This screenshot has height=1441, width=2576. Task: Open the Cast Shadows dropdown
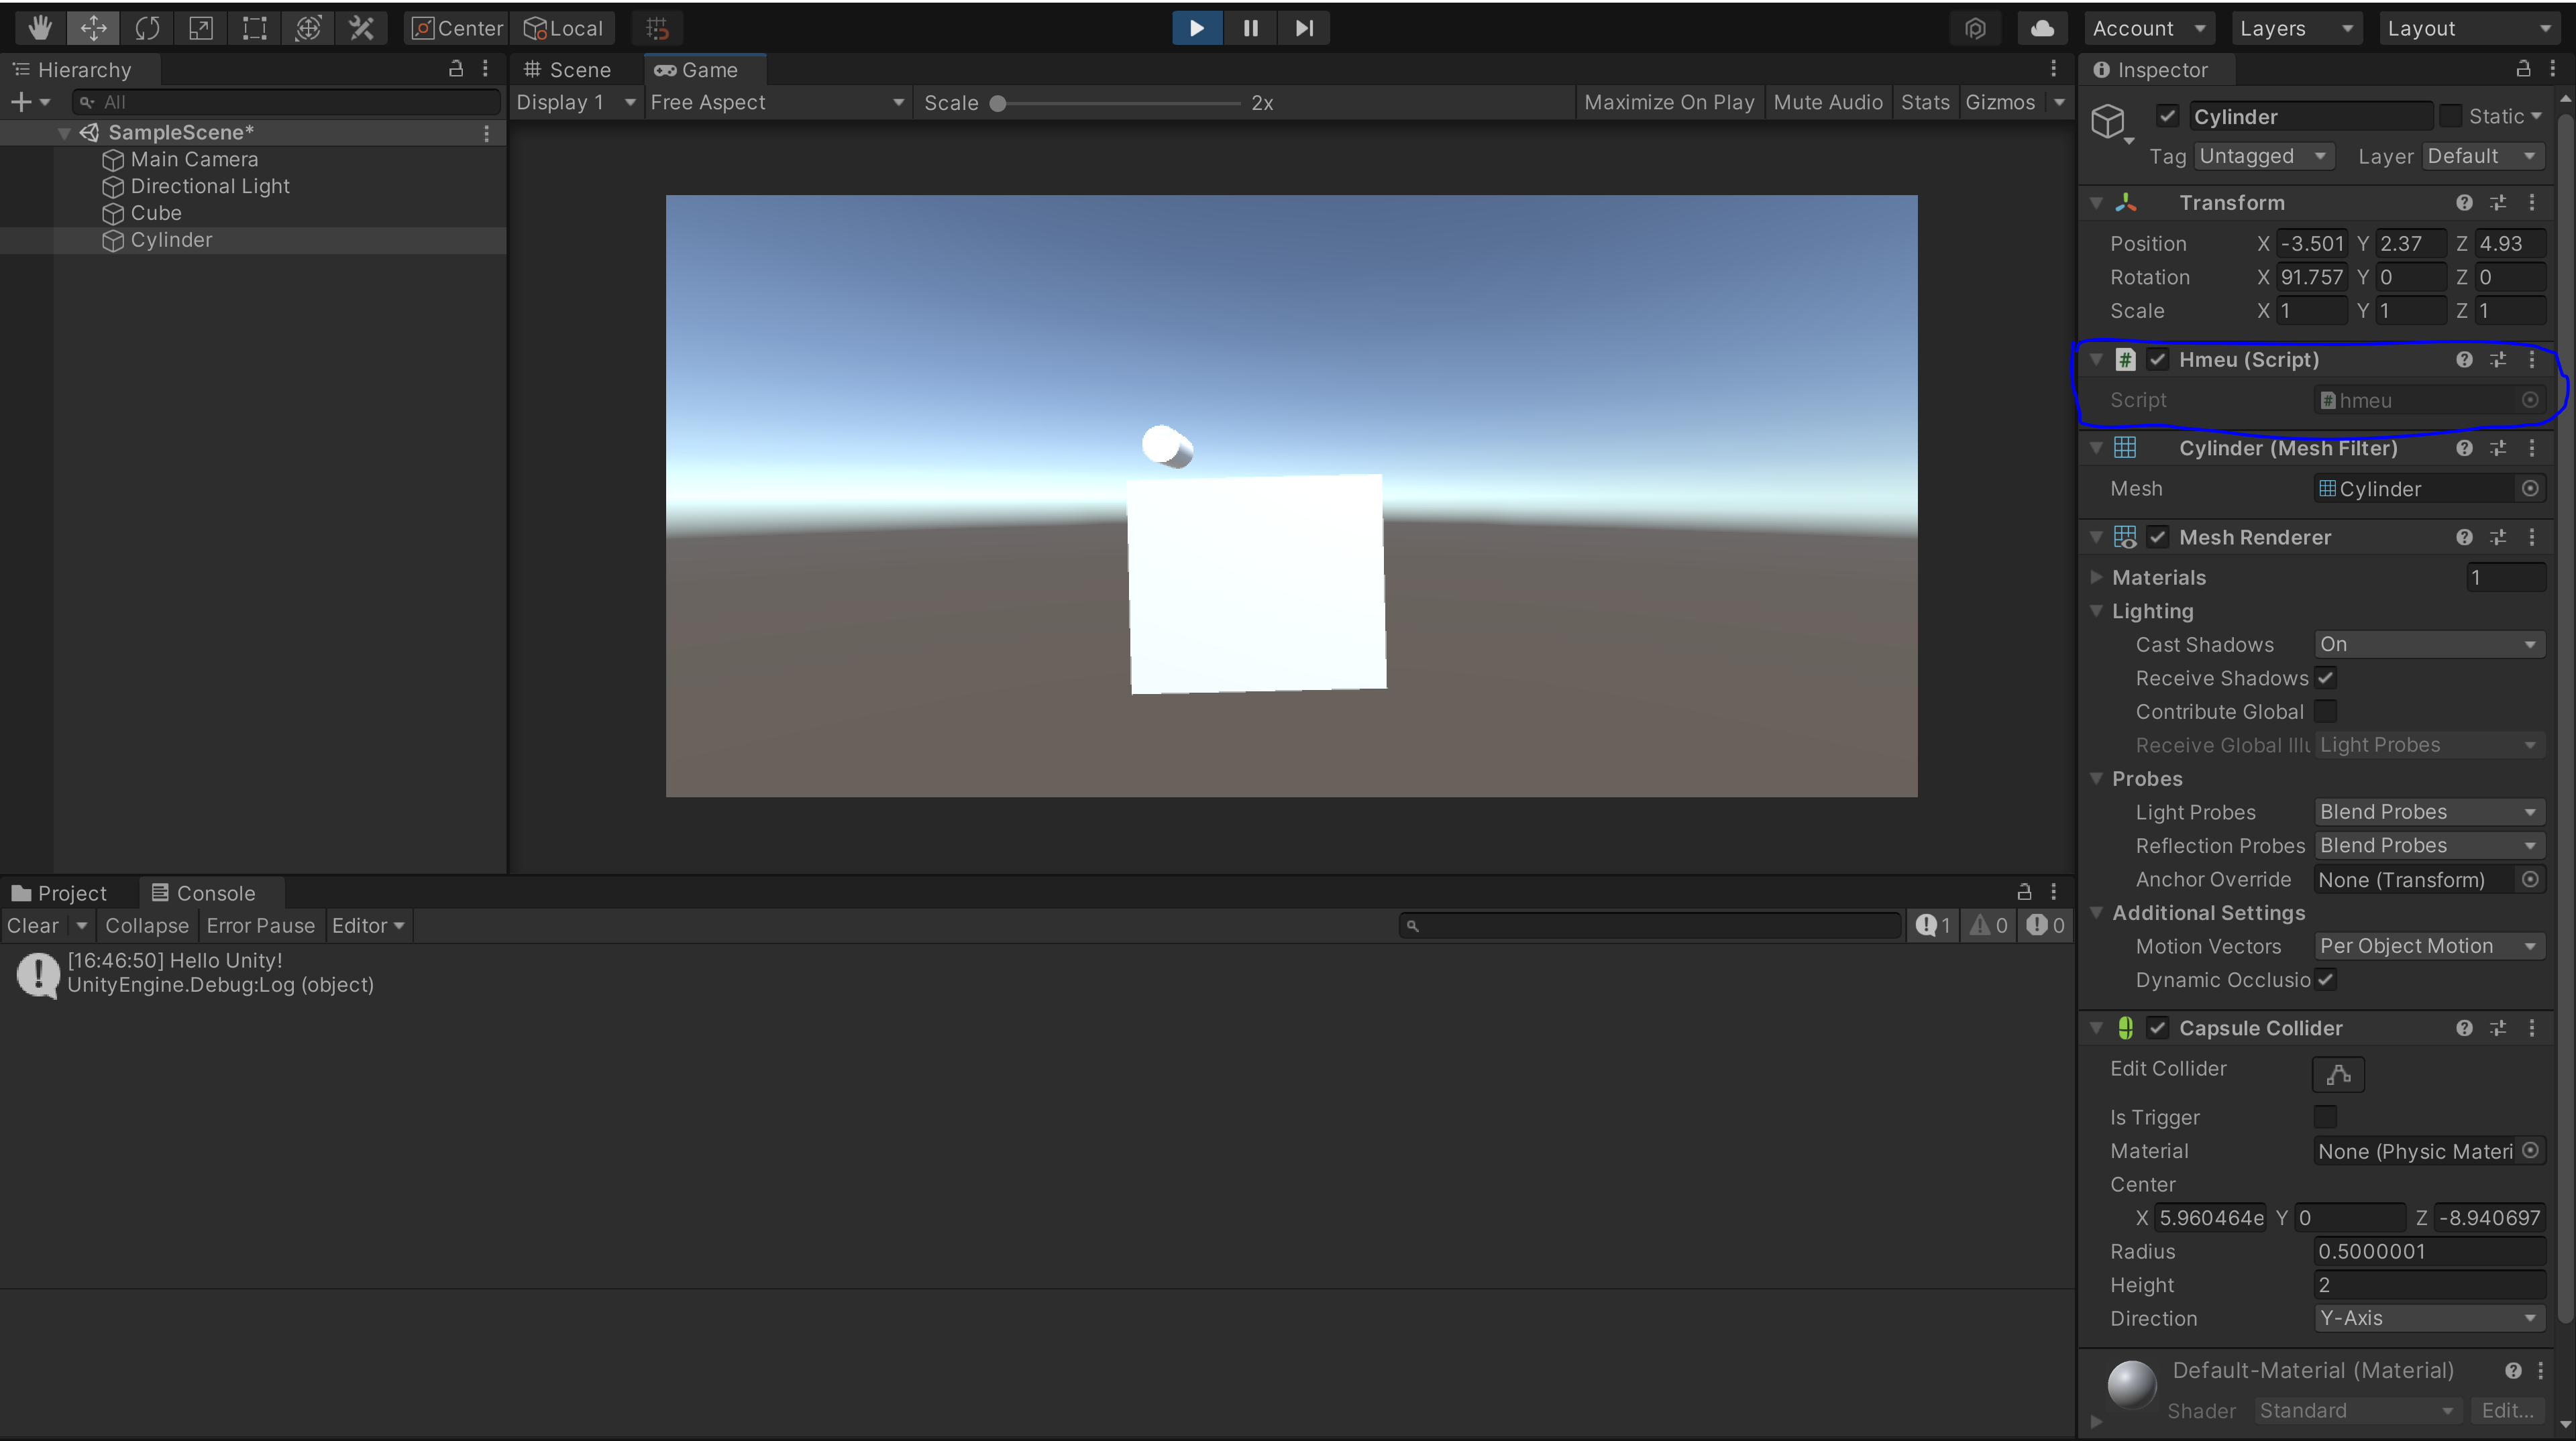[2428, 644]
